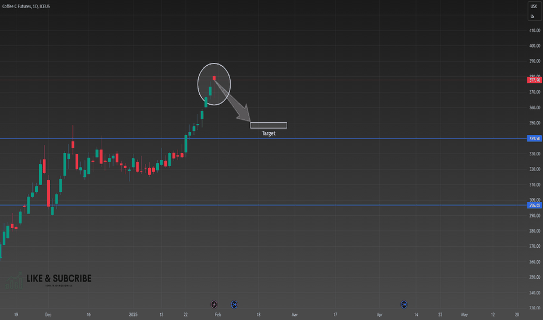Click the 400.00 price axis value

[x=535, y=45]
